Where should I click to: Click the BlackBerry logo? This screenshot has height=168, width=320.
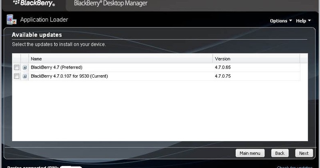click(34, 3)
